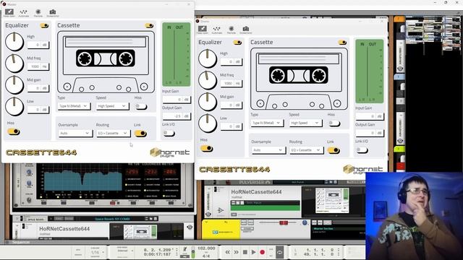Click the Mid gain knob in right window
The width and height of the screenshot is (463, 260).
[208, 102]
